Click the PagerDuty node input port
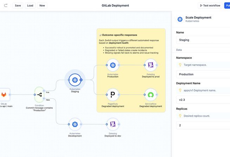Image resolution: width=230 pixels, height=157 pixels. pos(107,94)
